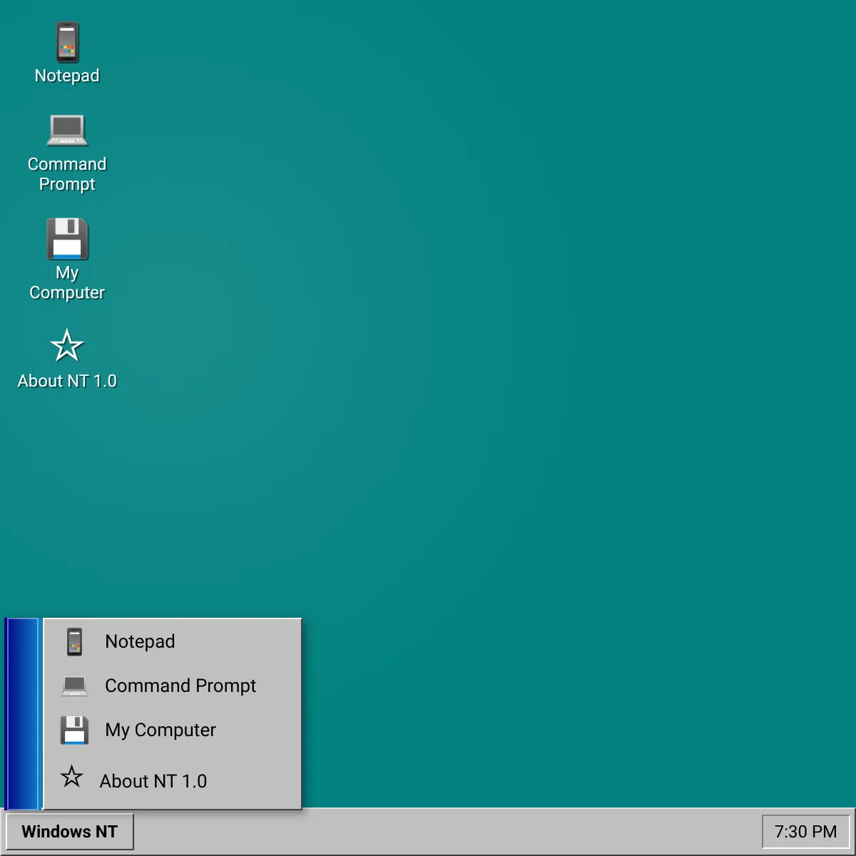Click the Notepad label on the desktop
Viewport: 856px width, 856px height.
click(x=67, y=76)
